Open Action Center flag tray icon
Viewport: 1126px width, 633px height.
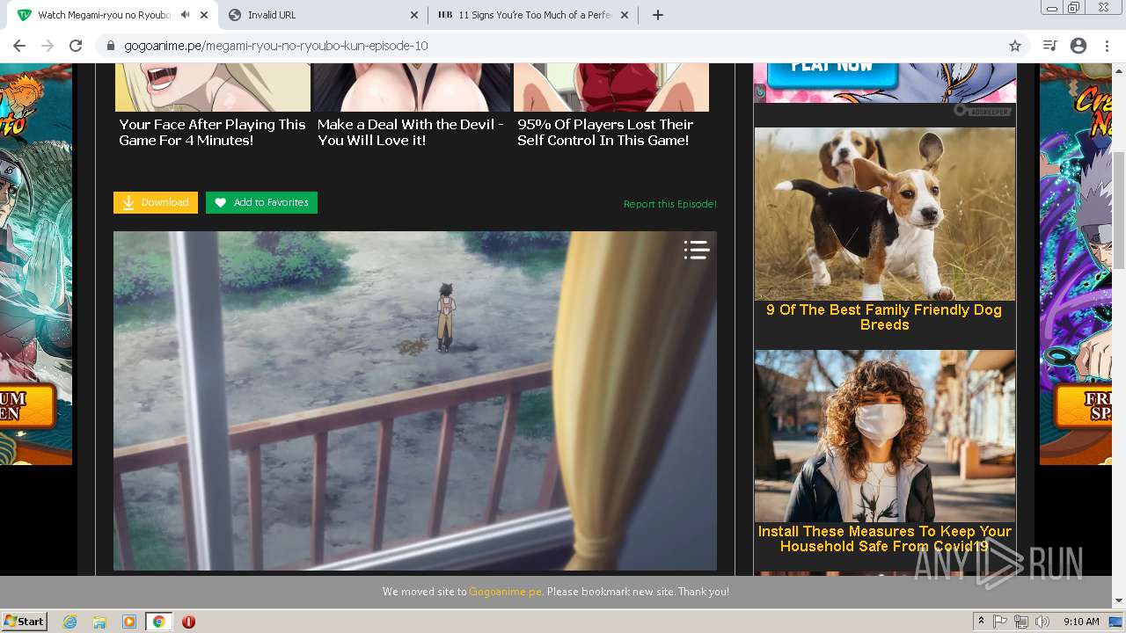click(1001, 622)
